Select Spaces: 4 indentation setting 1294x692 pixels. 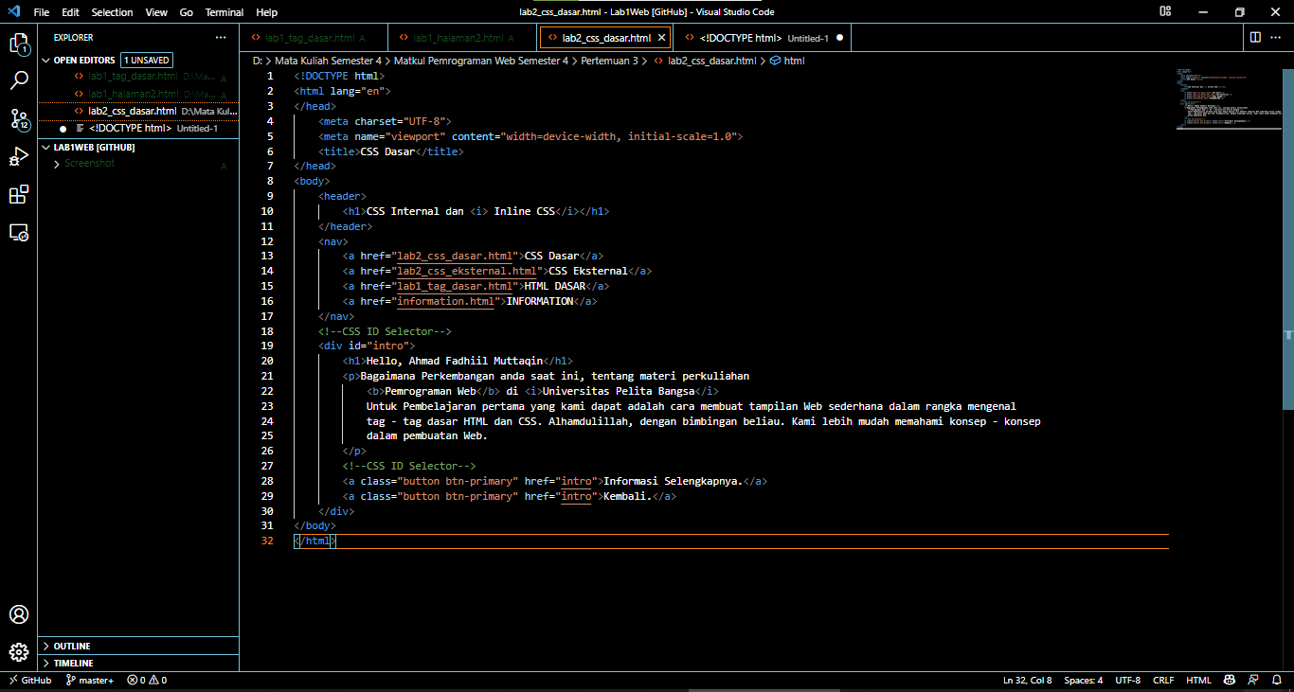point(1083,680)
